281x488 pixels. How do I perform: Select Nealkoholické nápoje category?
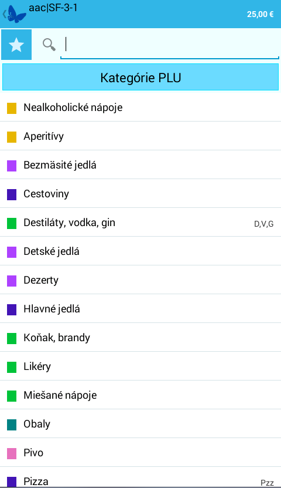click(x=140, y=107)
